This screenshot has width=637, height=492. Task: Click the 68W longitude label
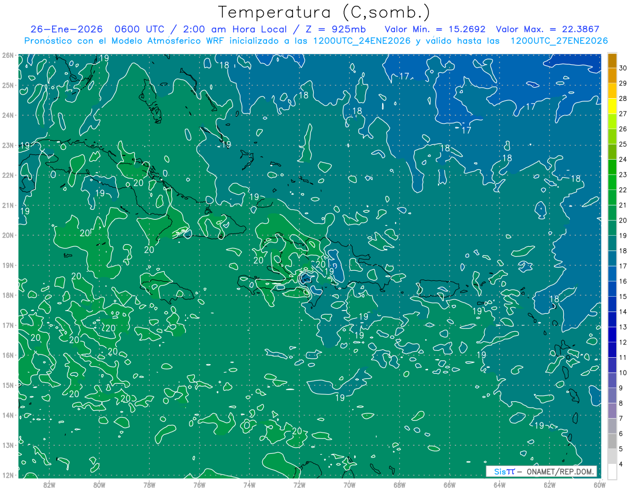(x=400, y=485)
